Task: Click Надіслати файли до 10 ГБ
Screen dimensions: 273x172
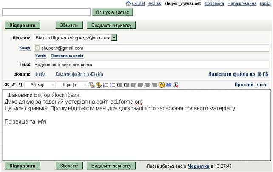Action: click(239, 74)
